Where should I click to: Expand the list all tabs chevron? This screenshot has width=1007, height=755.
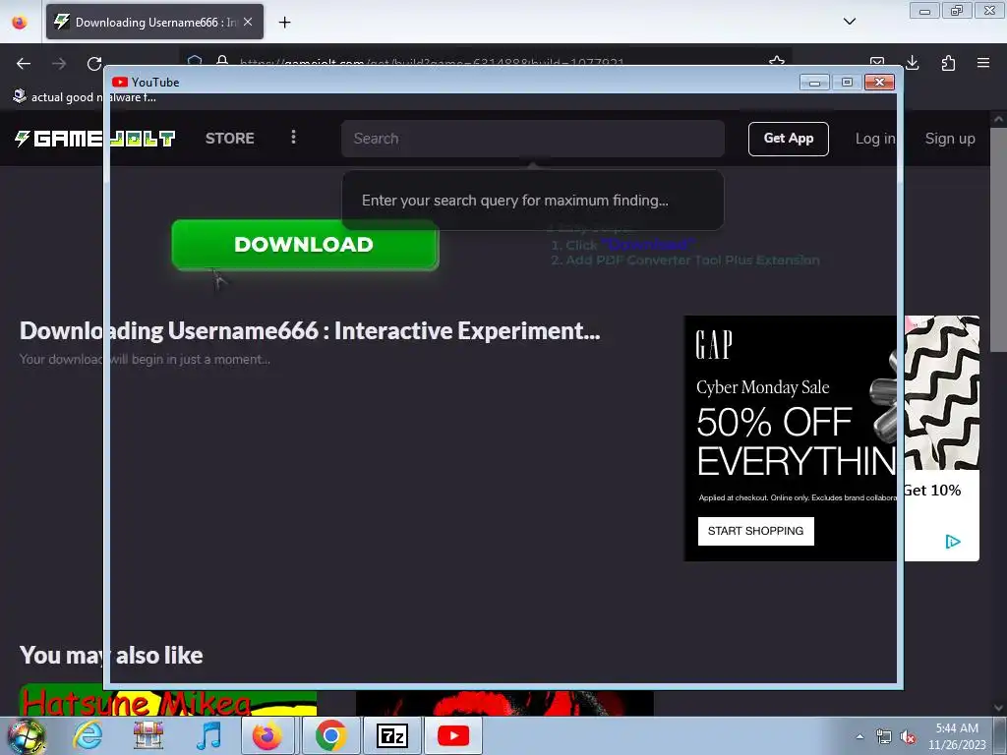click(850, 22)
